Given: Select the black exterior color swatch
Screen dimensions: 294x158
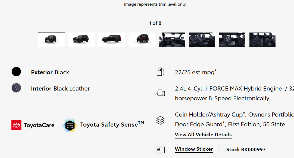Looking at the screenshot, I should click(x=16, y=72).
